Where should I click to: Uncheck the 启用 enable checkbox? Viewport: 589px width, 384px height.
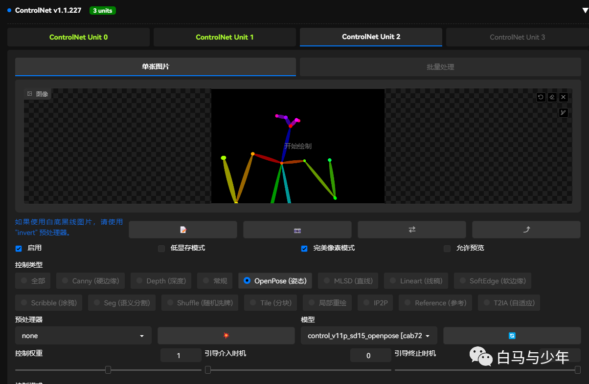19,249
